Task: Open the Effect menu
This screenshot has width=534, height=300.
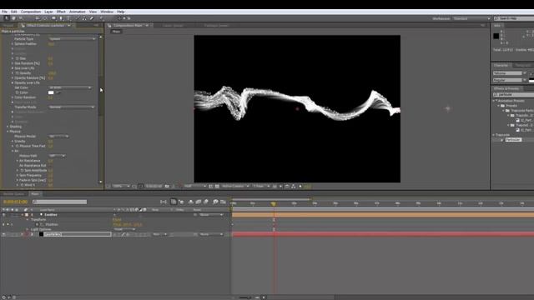Action: (61, 12)
